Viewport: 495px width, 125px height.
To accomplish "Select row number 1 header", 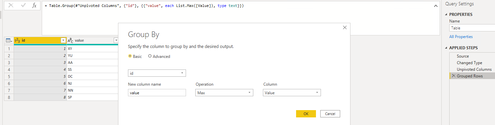I will tap(9, 49).
